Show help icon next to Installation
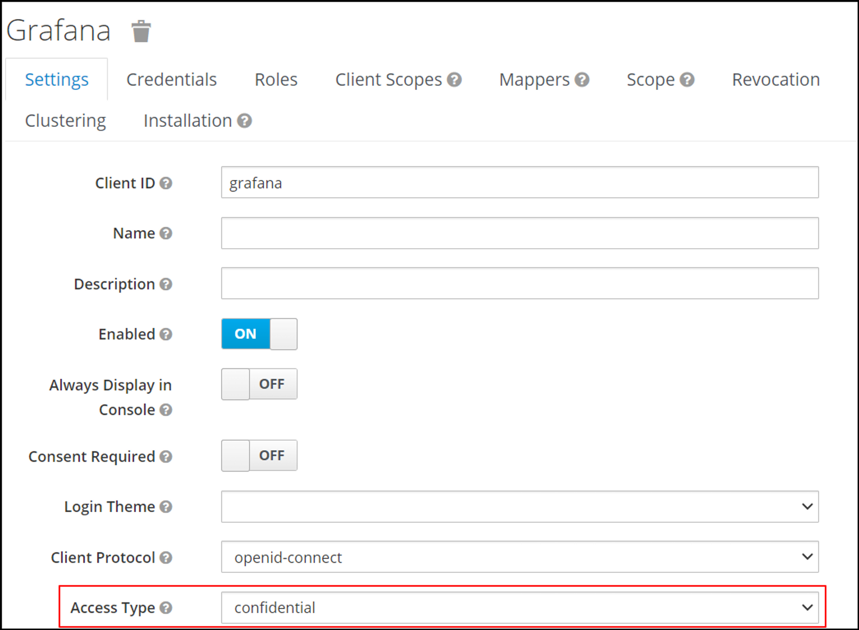 (244, 121)
